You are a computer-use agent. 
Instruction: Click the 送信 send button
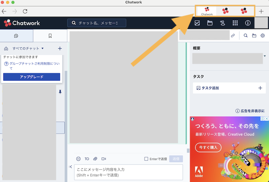point(176,159)
